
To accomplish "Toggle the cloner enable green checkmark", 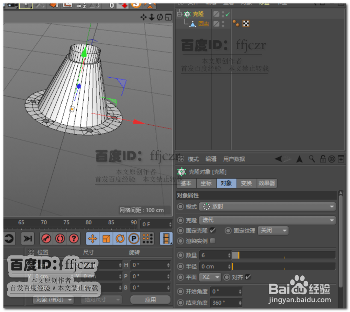I will coord(227,14).
